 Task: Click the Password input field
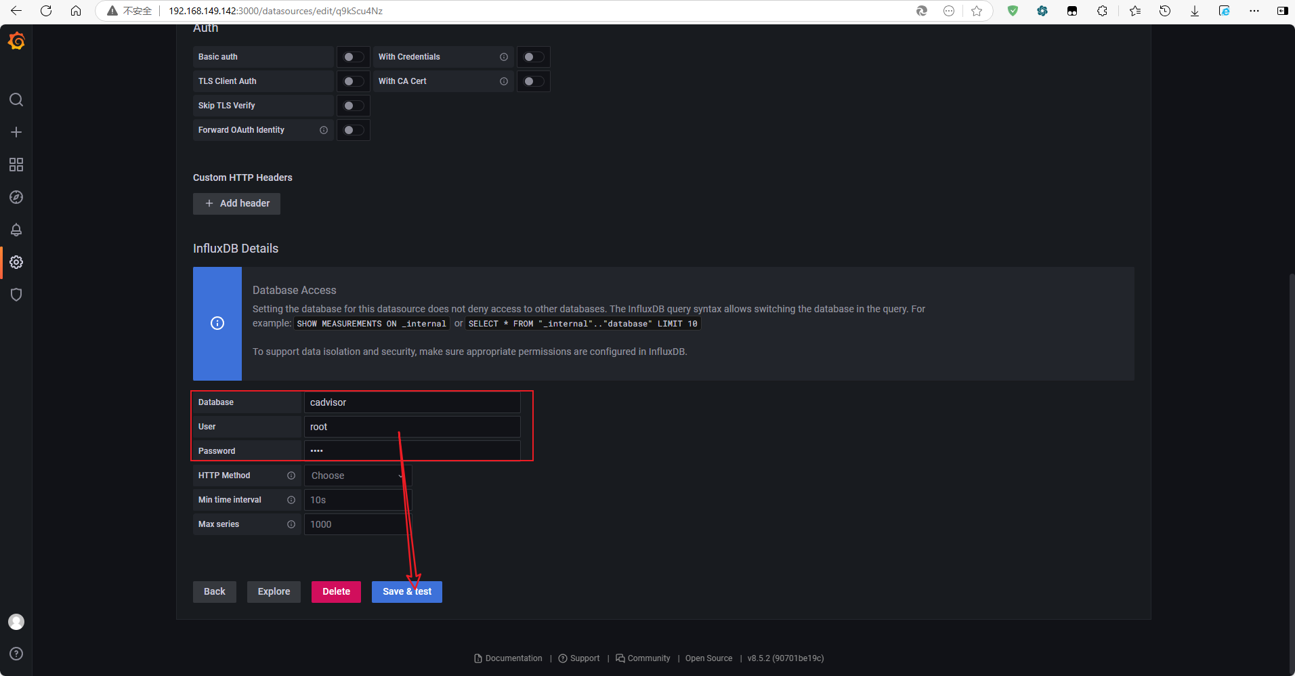(x=412, y=451)
